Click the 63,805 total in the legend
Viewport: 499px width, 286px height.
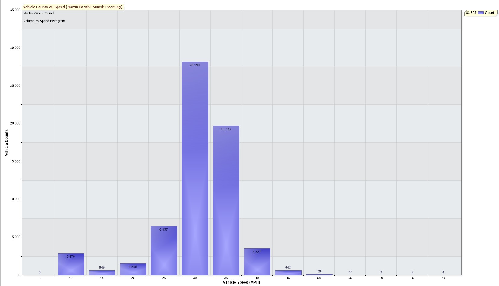[x=471, y=13]
